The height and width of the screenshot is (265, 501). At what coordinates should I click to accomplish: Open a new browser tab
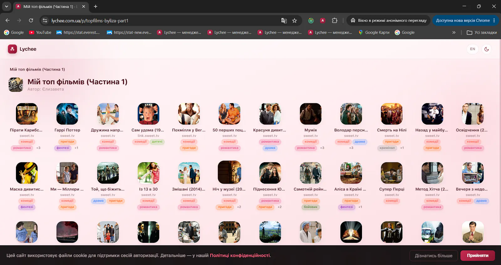pos(96,6)
